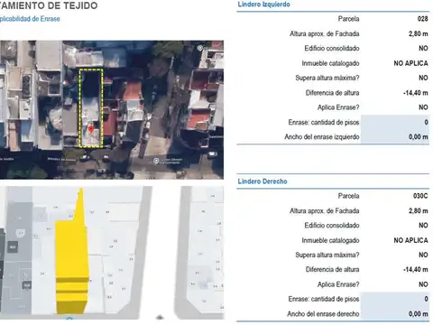
Task: Click the '0,00 m' field for Ancho del enrase izquierdo
Action: tap(395, 137)
